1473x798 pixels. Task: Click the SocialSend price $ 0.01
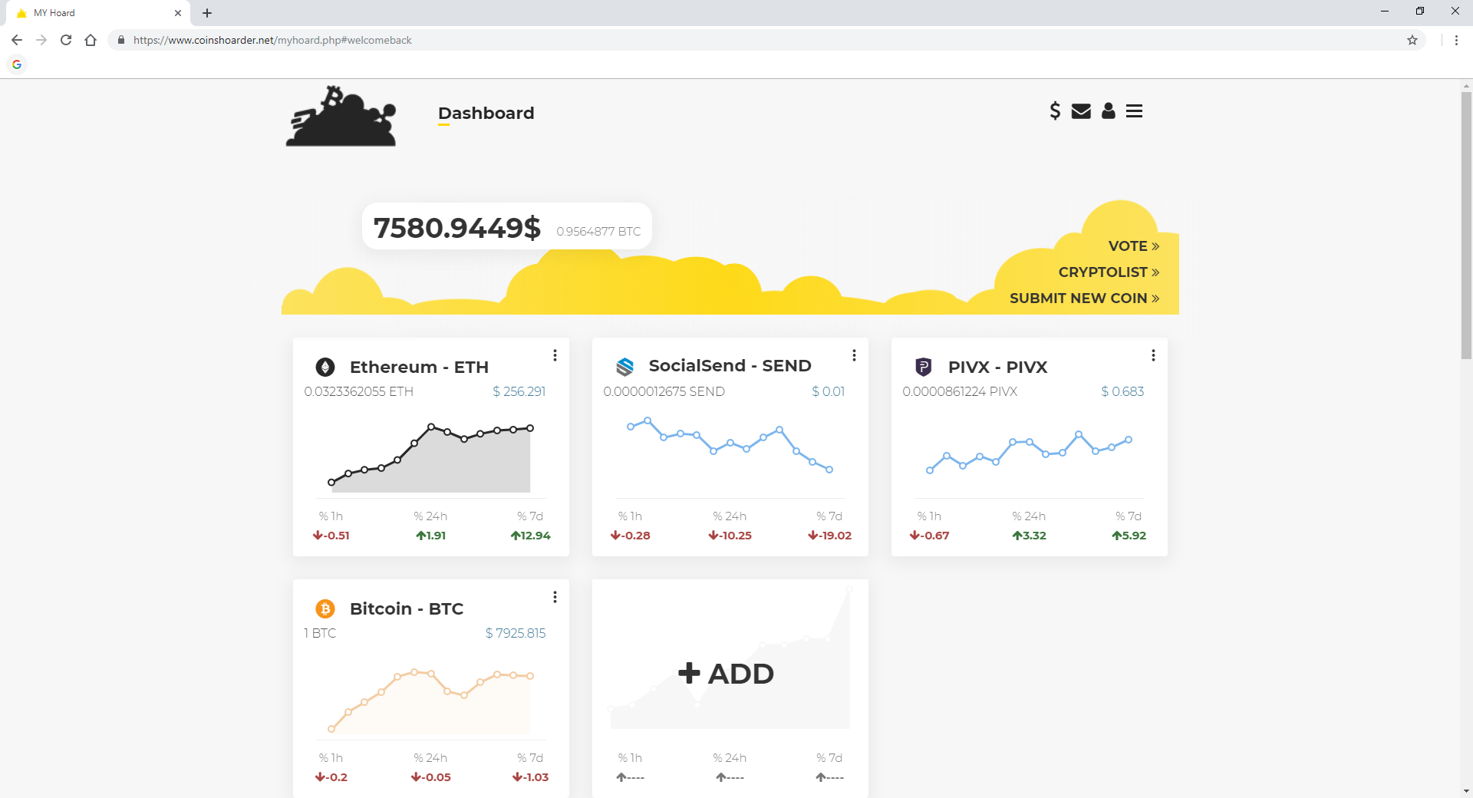[x=828, y=392]
